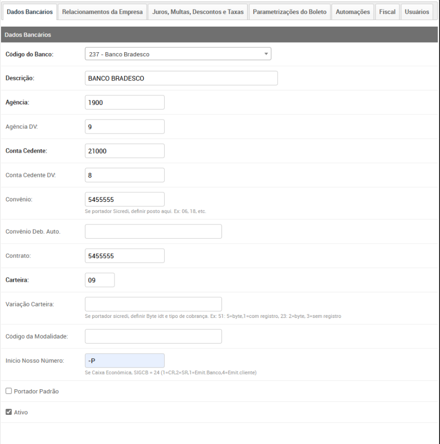This screenshot has width=440, height=444.
Task: Select the Automações tab
Action: point(353,12)
